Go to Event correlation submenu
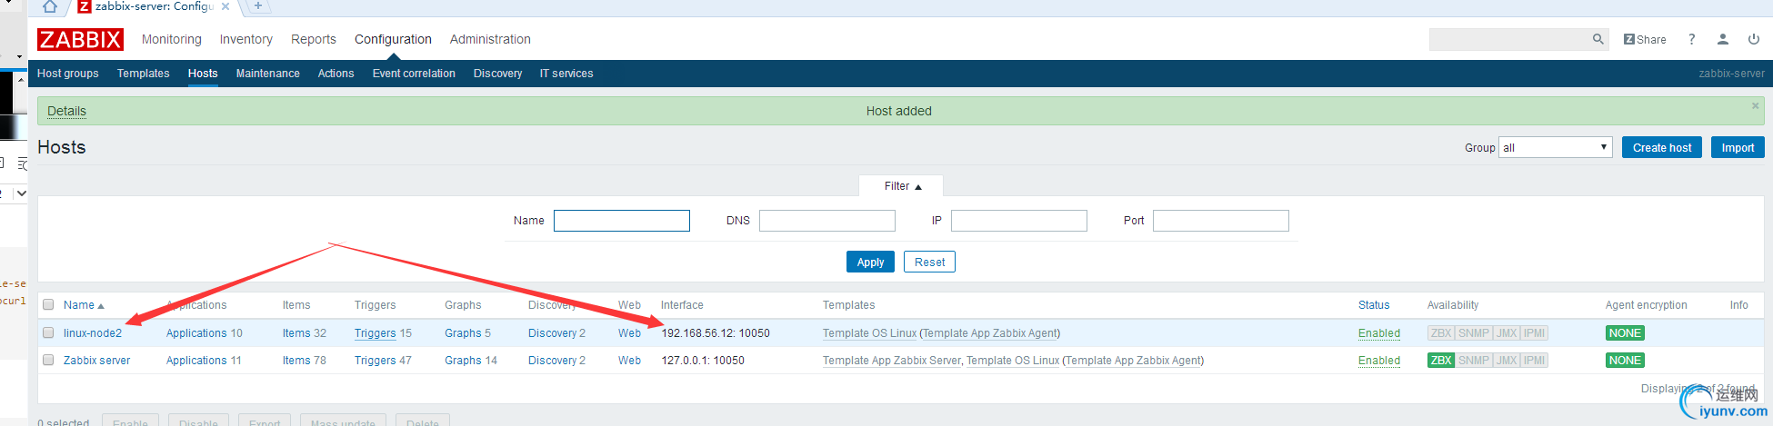Screen dimensions: 1773x426 point(414,74)
